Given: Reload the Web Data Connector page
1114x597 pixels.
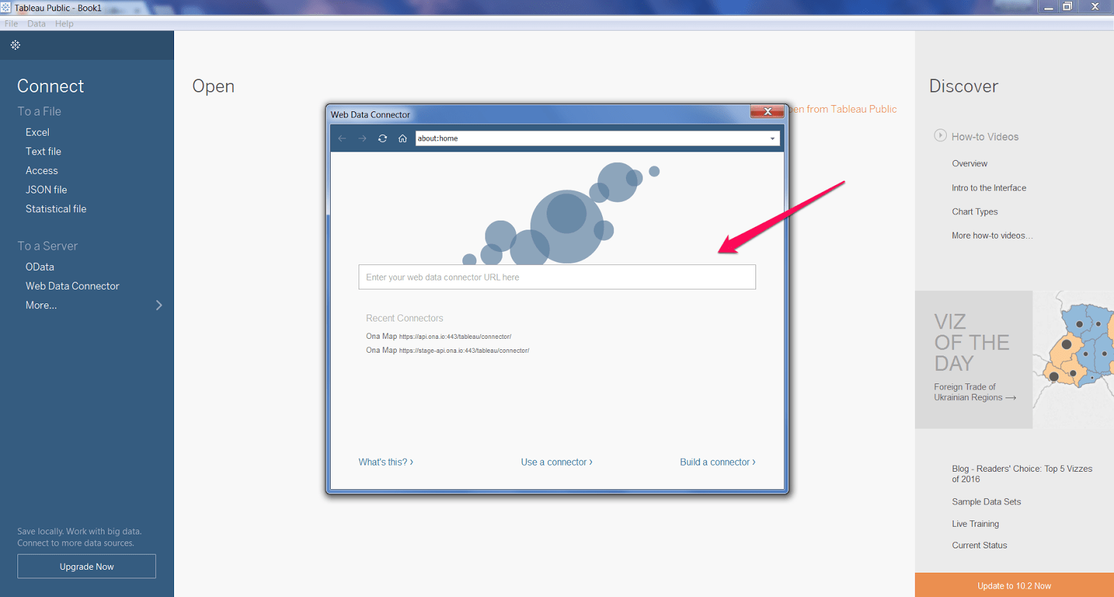Looking at the screenshot, I should click(382, 138).
